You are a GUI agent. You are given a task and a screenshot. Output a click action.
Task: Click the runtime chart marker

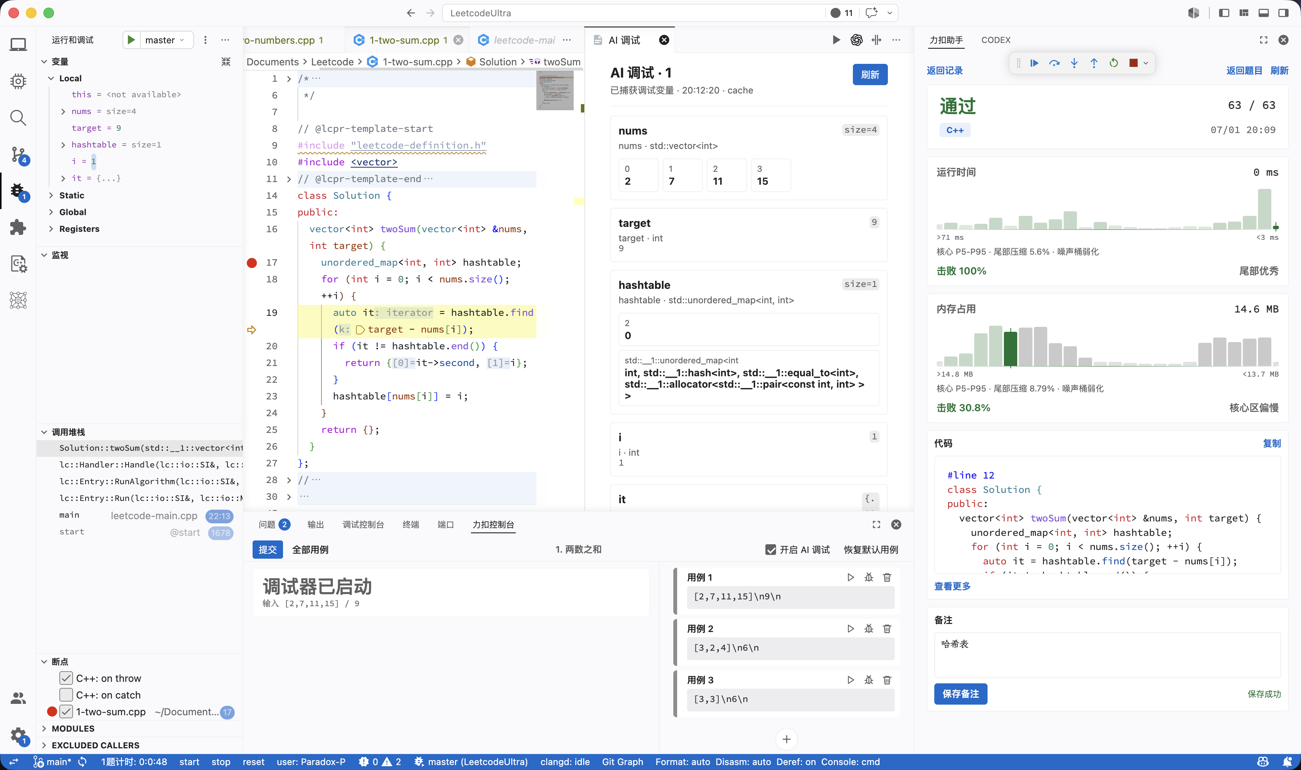pyautogui.click(x=1276, y=227)
